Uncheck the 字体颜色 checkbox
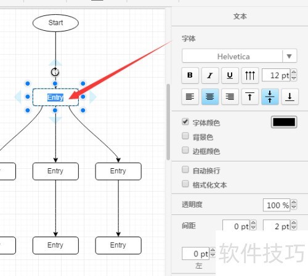 coord(185,121)
